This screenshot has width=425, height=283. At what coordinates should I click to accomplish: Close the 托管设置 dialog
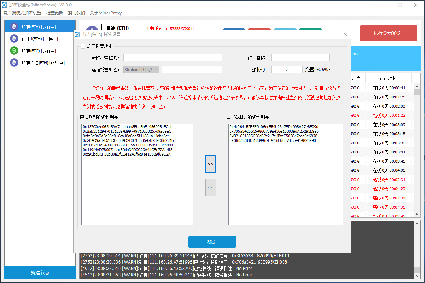pyautogui.click(x=346, y=35)
